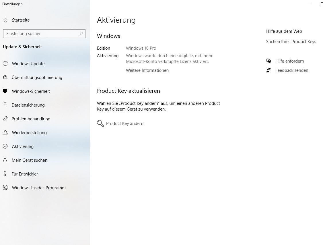323x245 pixels.
Task: Click Product Key ändern link
Action: [x=124, y=123]
